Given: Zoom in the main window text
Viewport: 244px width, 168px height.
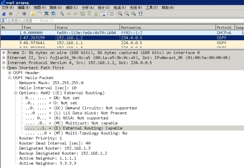Looking at the screenshot, I should click(120, 14).
